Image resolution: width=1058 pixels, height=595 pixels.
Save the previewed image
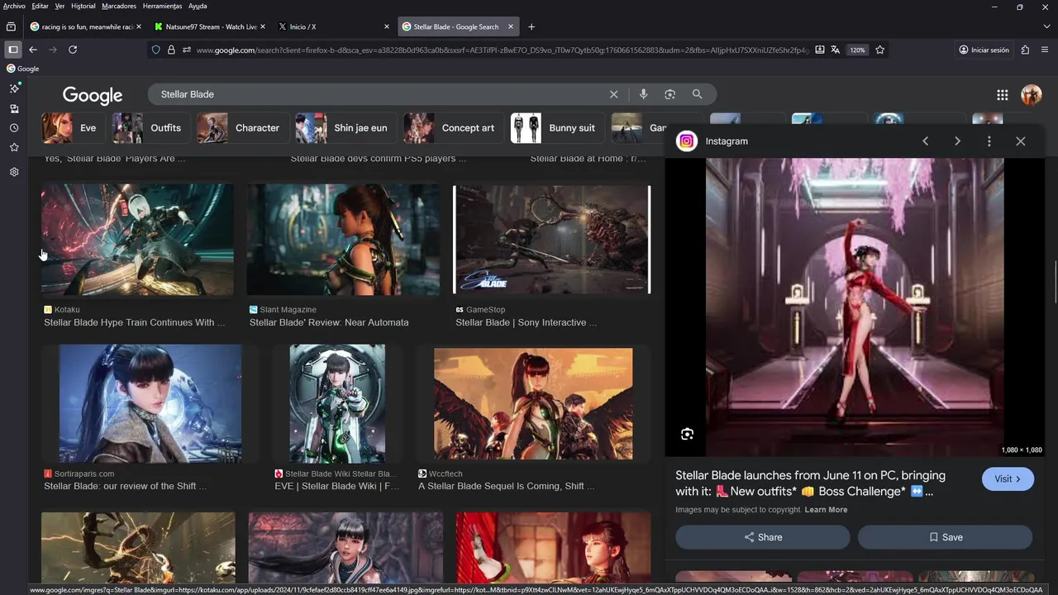click(x=945, y=537)
